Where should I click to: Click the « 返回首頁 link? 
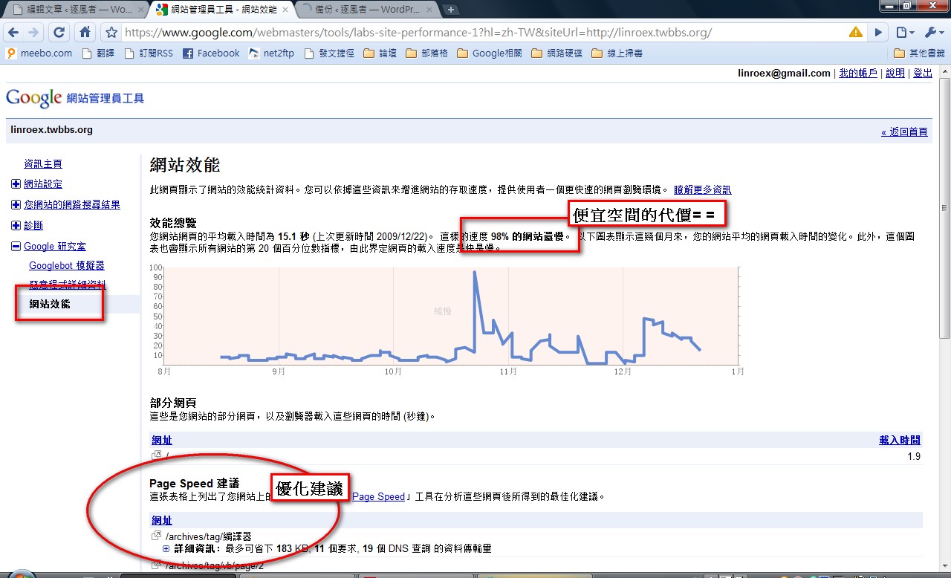pos(904,131)
